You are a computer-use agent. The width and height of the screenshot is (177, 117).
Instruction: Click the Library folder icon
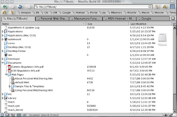click(6, 98)
